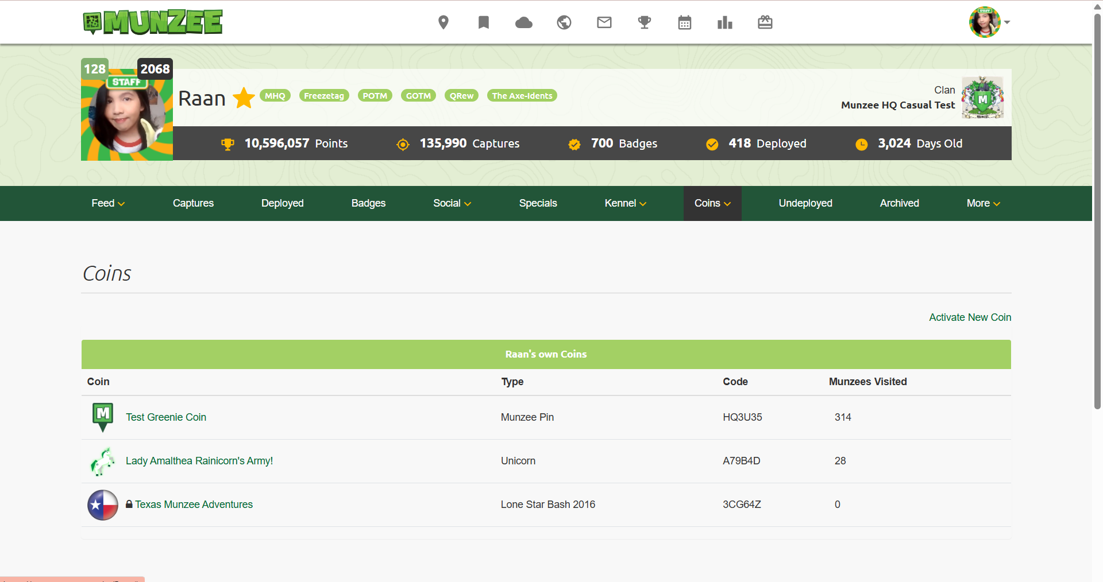Click the Munzee HQ Casual Test clan badge

tap(982, 98)
